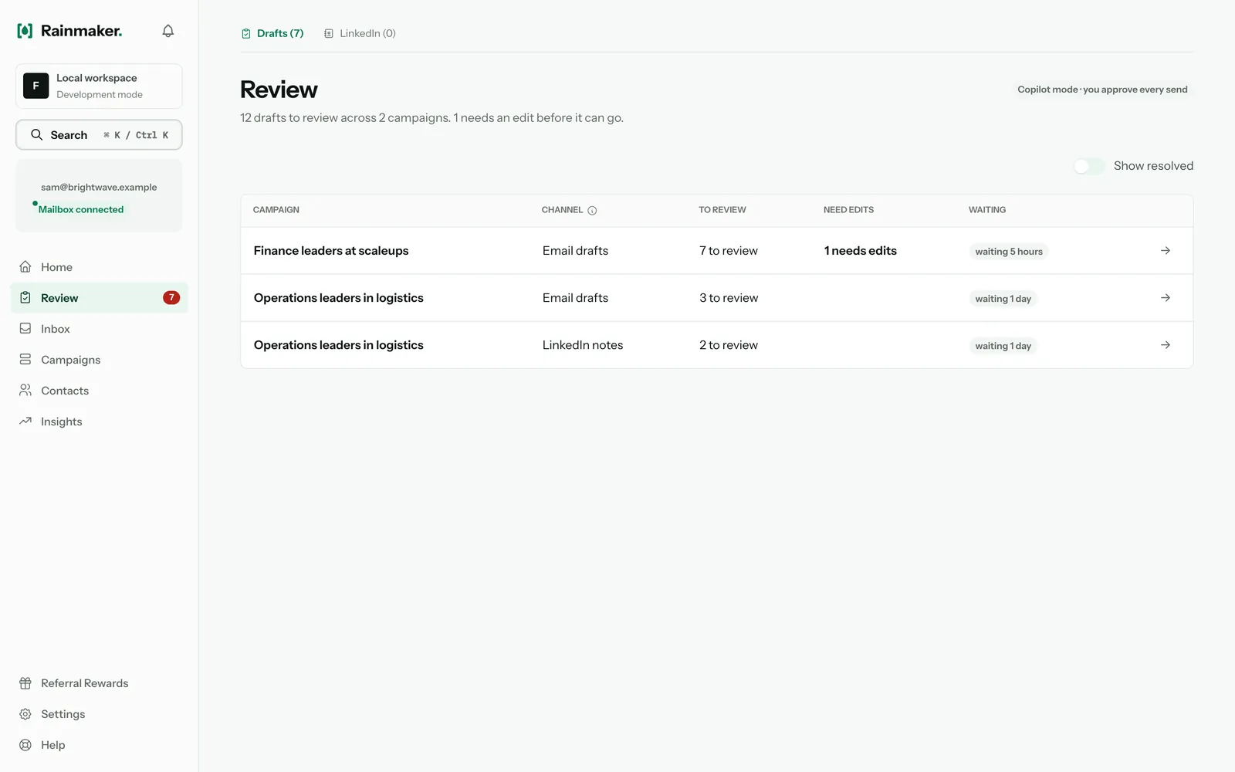Toggle the Show resolved switch
1235x772 pixels.
tap(1089, 166)
